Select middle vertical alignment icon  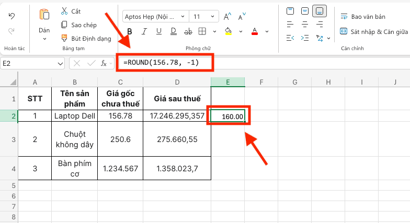tap(304, 11)
